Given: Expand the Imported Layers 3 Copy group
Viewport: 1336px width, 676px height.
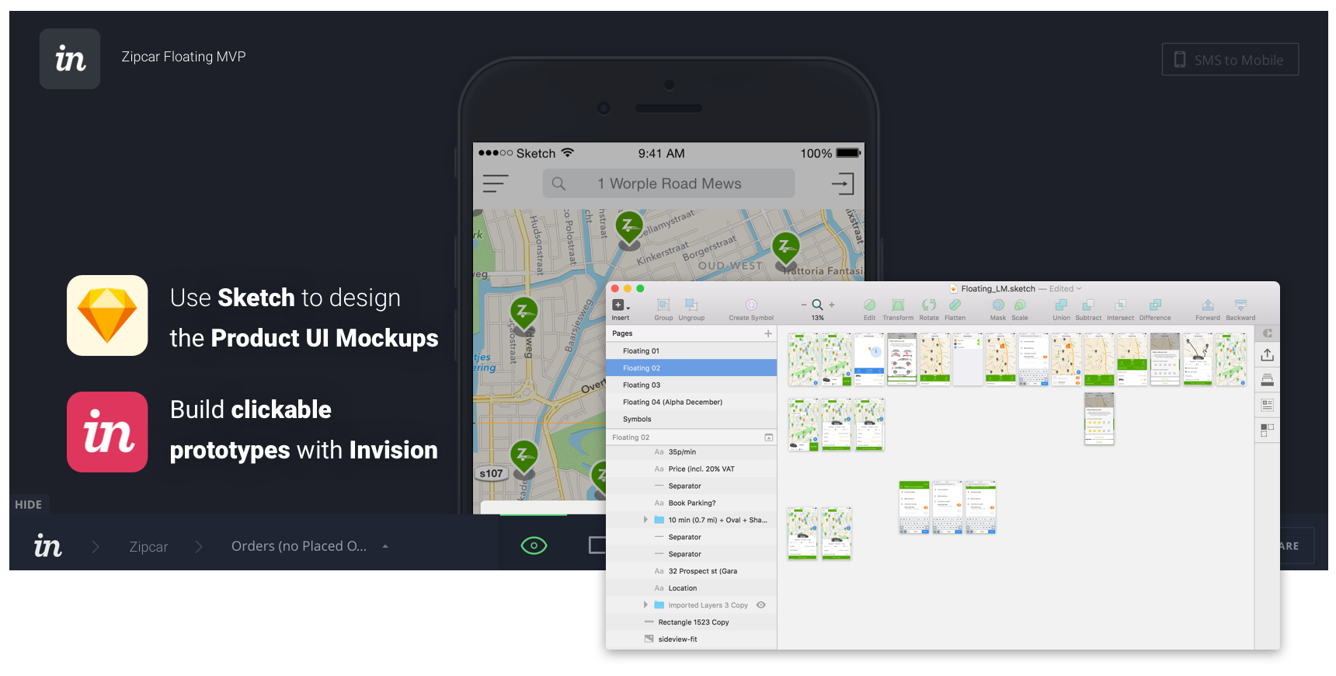Looking at the screenshot, I should tap(645, 605).
